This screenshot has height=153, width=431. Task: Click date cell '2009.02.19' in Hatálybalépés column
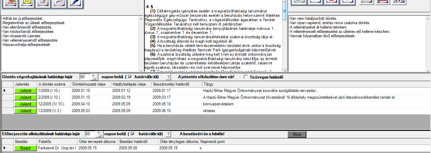[x=131, y=97]
